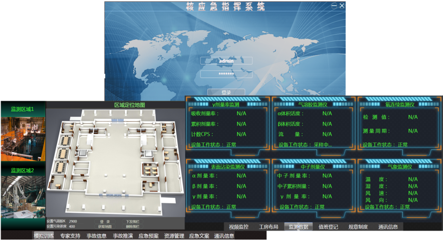The height and width of the screenshot is (241, 443).
Task: Focus the masked password input field
Action: tap(226, 74)
